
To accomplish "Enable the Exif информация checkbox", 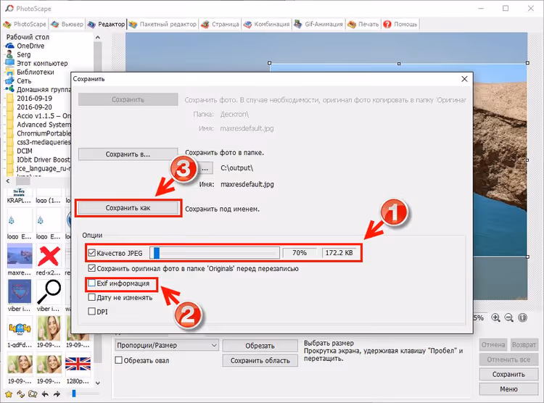I will 91,283.
